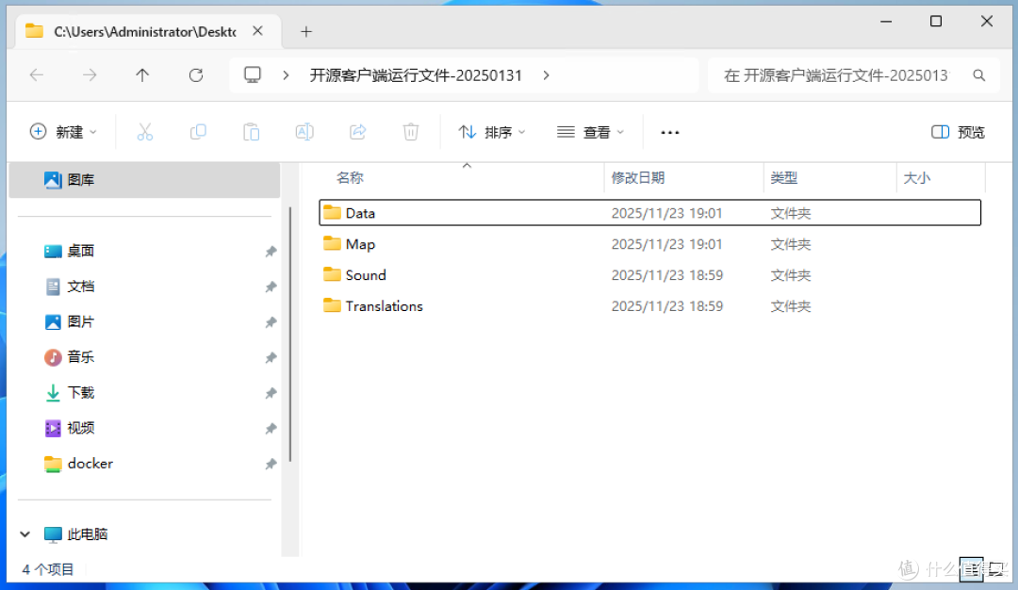The width and height of the screenshot is (1018, 590).
Task: Click the Rename icon in toolbar
Action: [304, 132]
